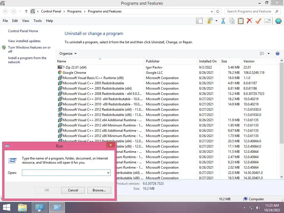Screen dimensions: 284x213
Task: Open the Edit menu
Action: (x=15, y=21)
